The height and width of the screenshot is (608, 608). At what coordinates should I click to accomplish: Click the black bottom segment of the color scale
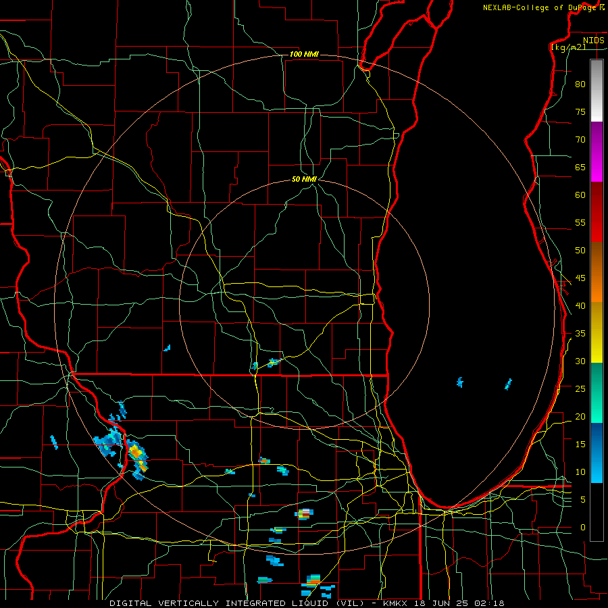point(597,512)
